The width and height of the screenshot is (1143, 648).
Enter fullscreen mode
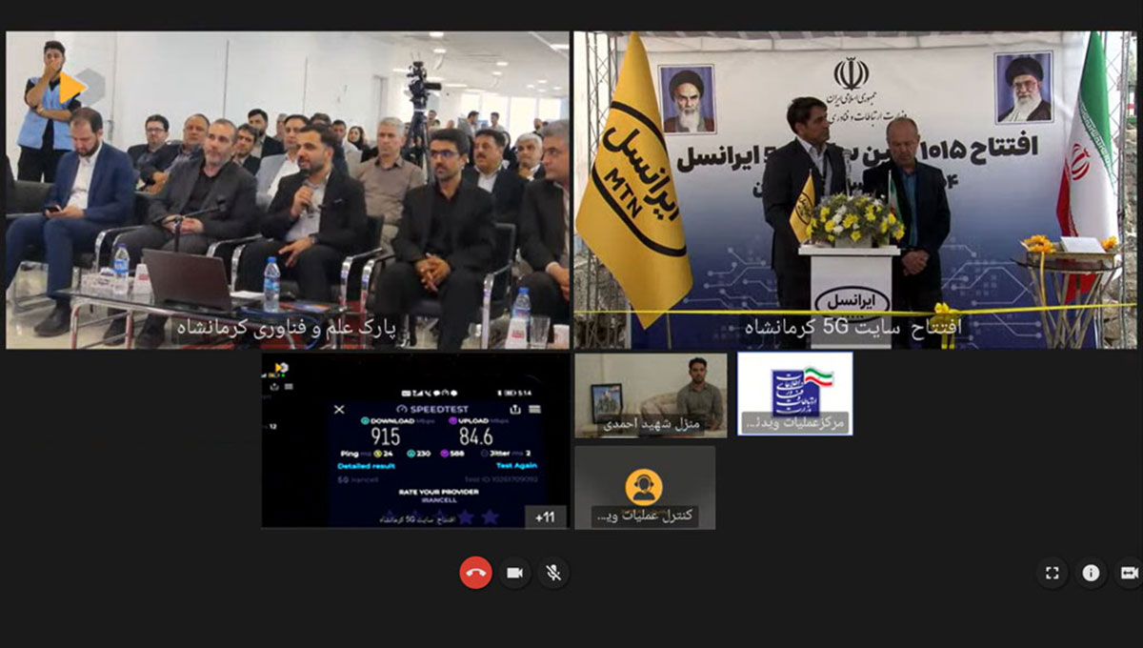pos(1053,573)
